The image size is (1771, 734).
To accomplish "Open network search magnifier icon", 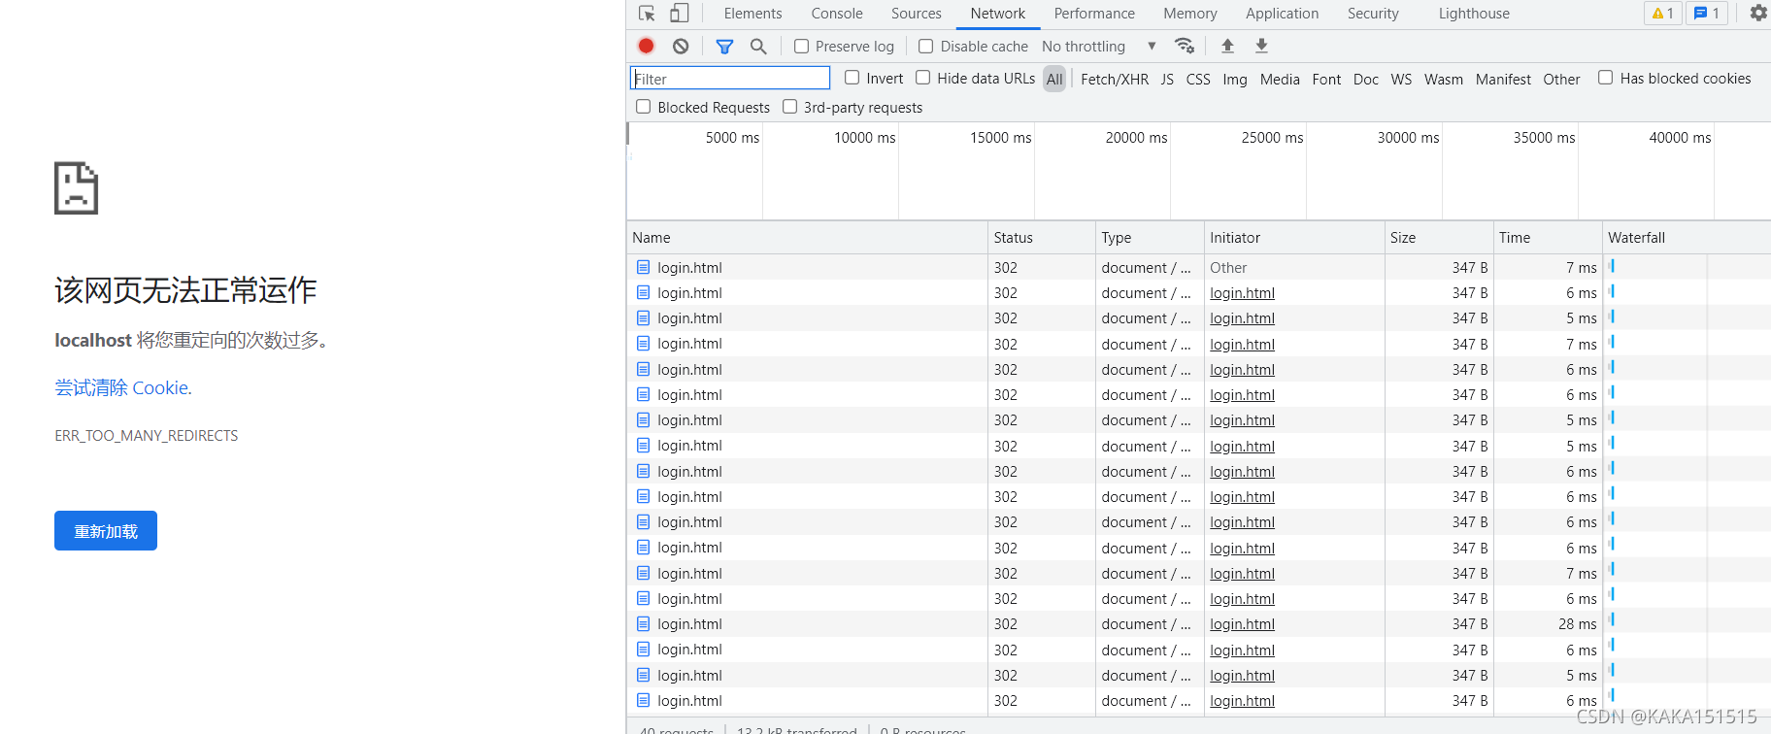I will point(758,46).
